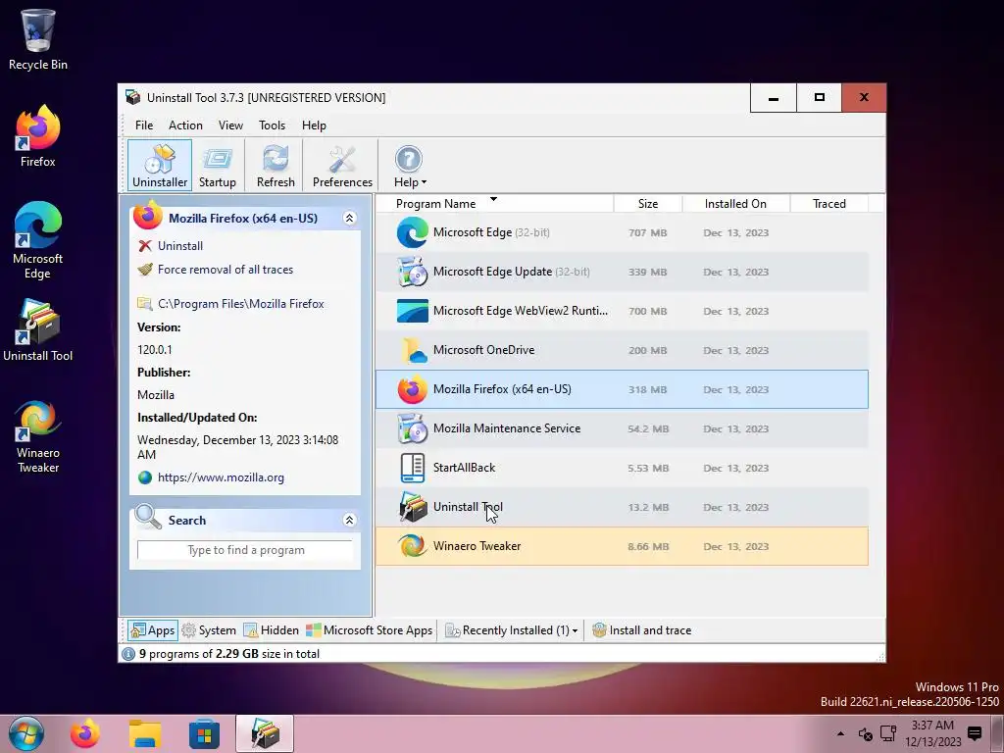The height and width of the screenshot is (753, 1004).
Task: Click Install and trace button
Action: (641, 630)
